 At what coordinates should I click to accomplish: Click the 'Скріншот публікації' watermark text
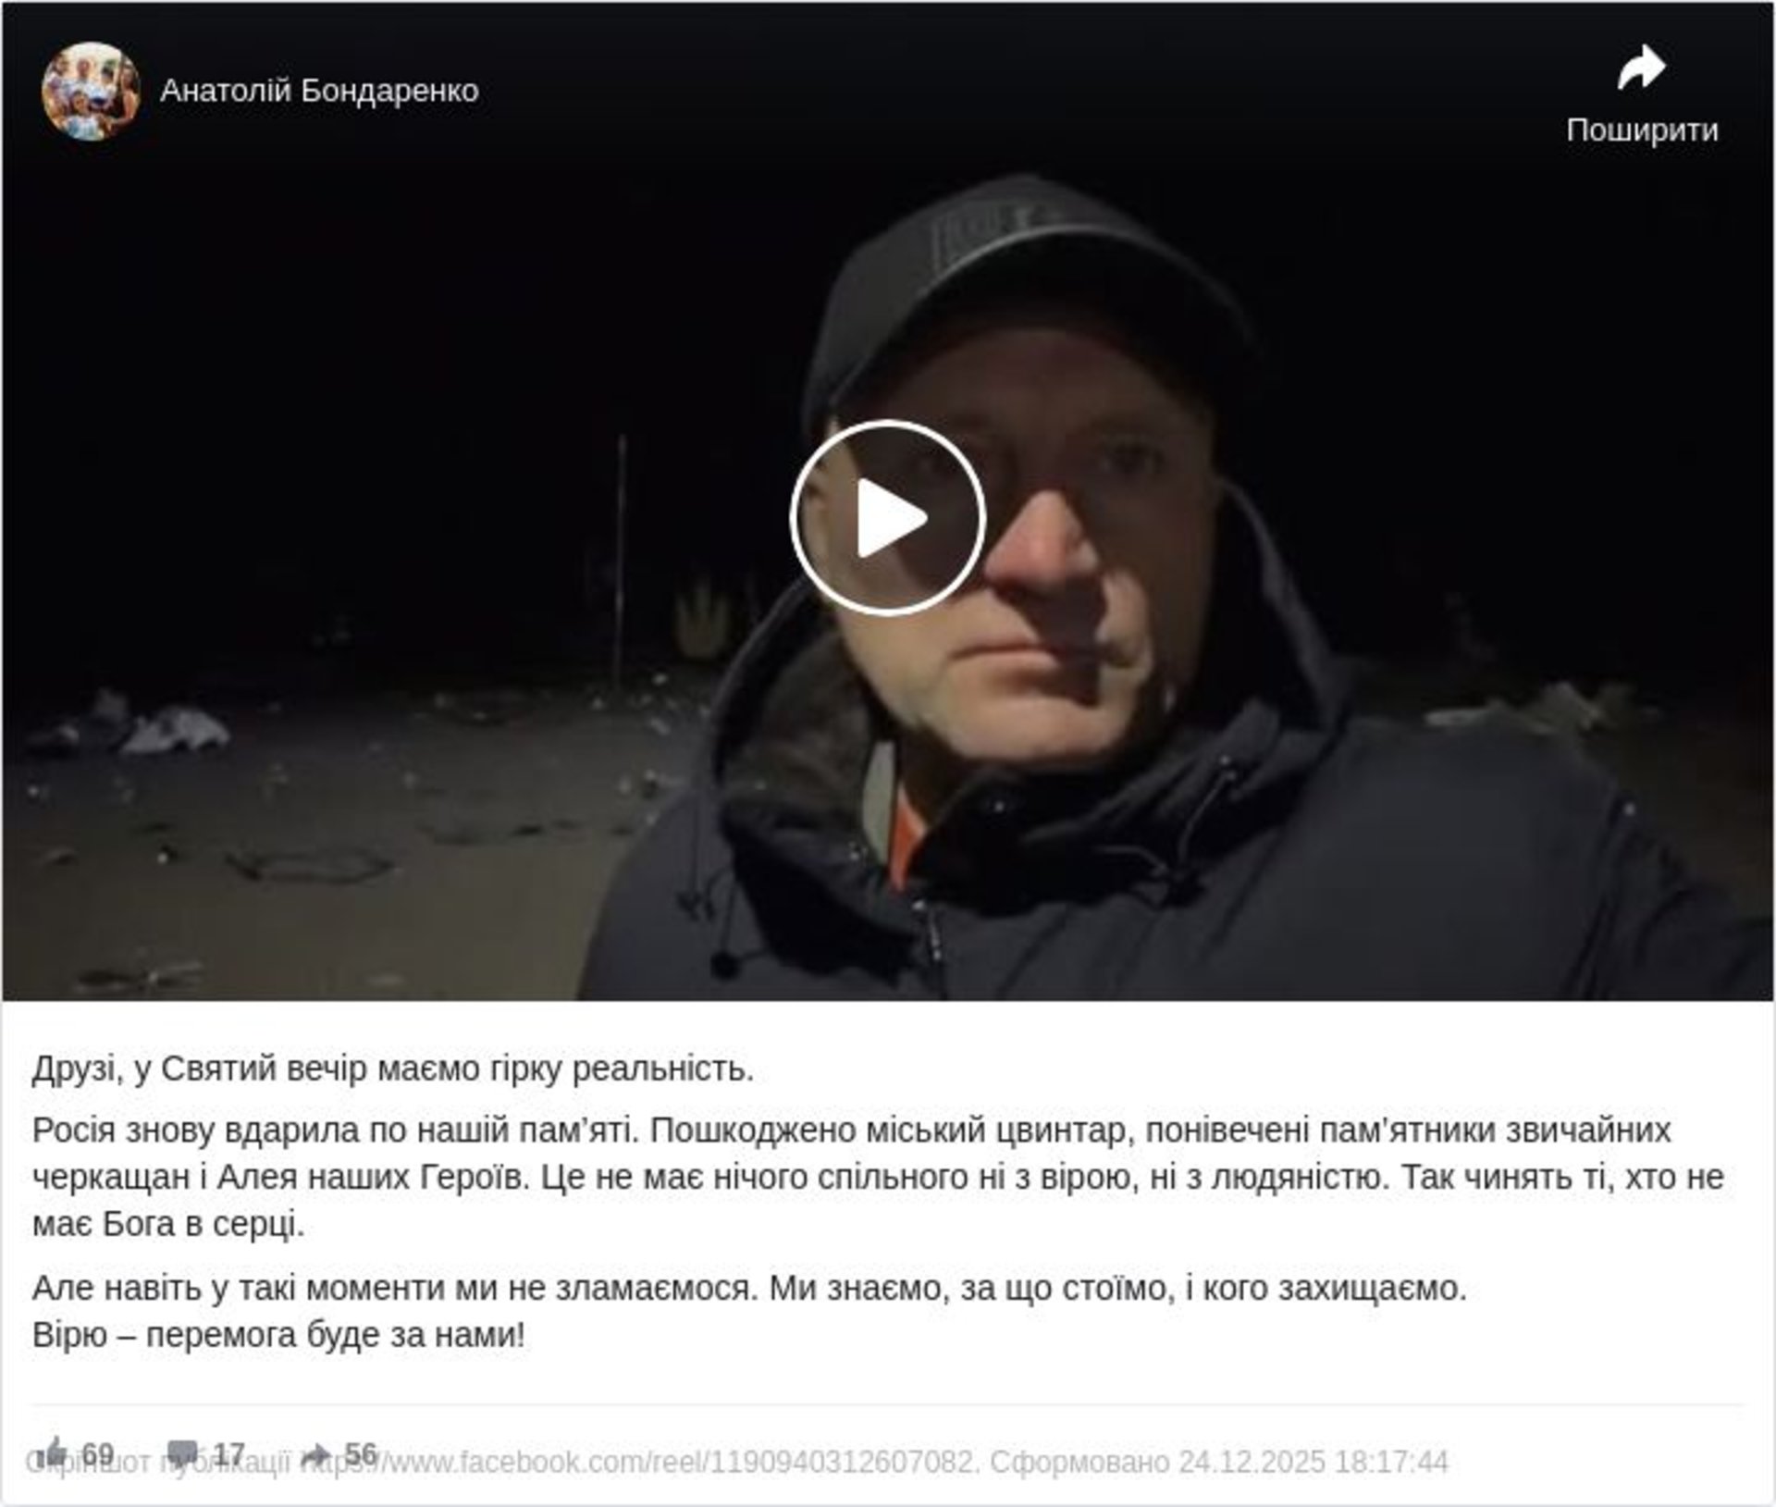coord(157,1463)
